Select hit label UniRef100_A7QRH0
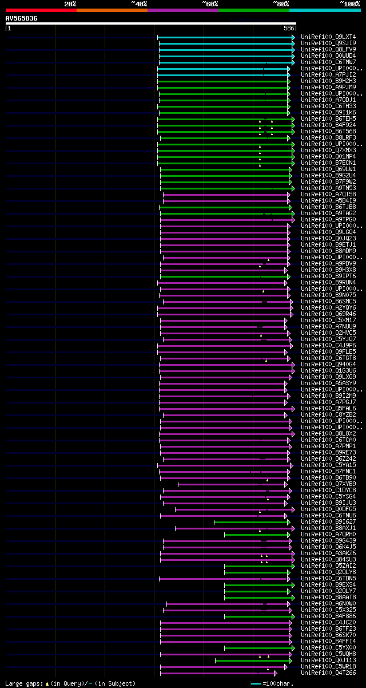Image resolution: width=366 pixels, height=688 pixels. pyautogui.click(x=328, y=534)
